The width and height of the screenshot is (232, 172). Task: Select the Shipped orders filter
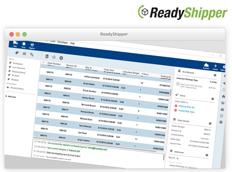tap(15, 80)
